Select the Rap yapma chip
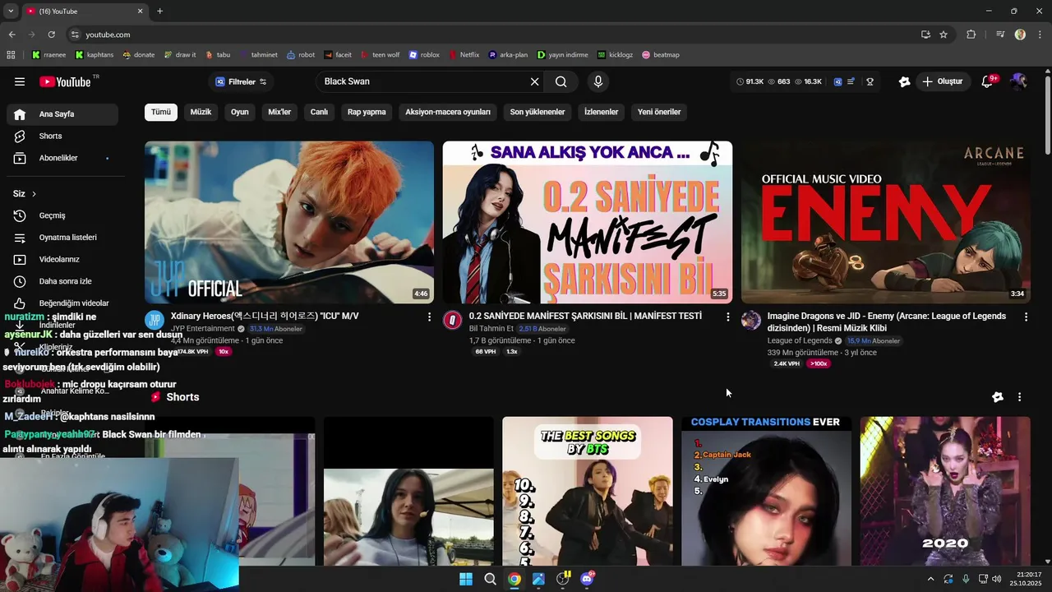1052x592 pixels. pos(367,112)
